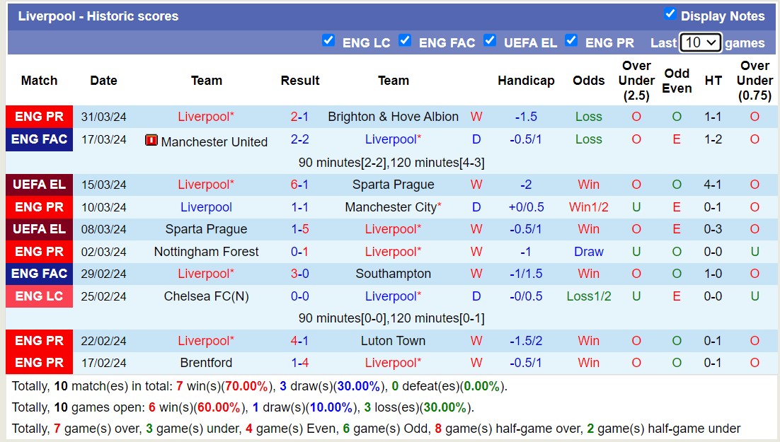
Task: Click the ENG PR badge for Brentford match
Action: [39, 363]
